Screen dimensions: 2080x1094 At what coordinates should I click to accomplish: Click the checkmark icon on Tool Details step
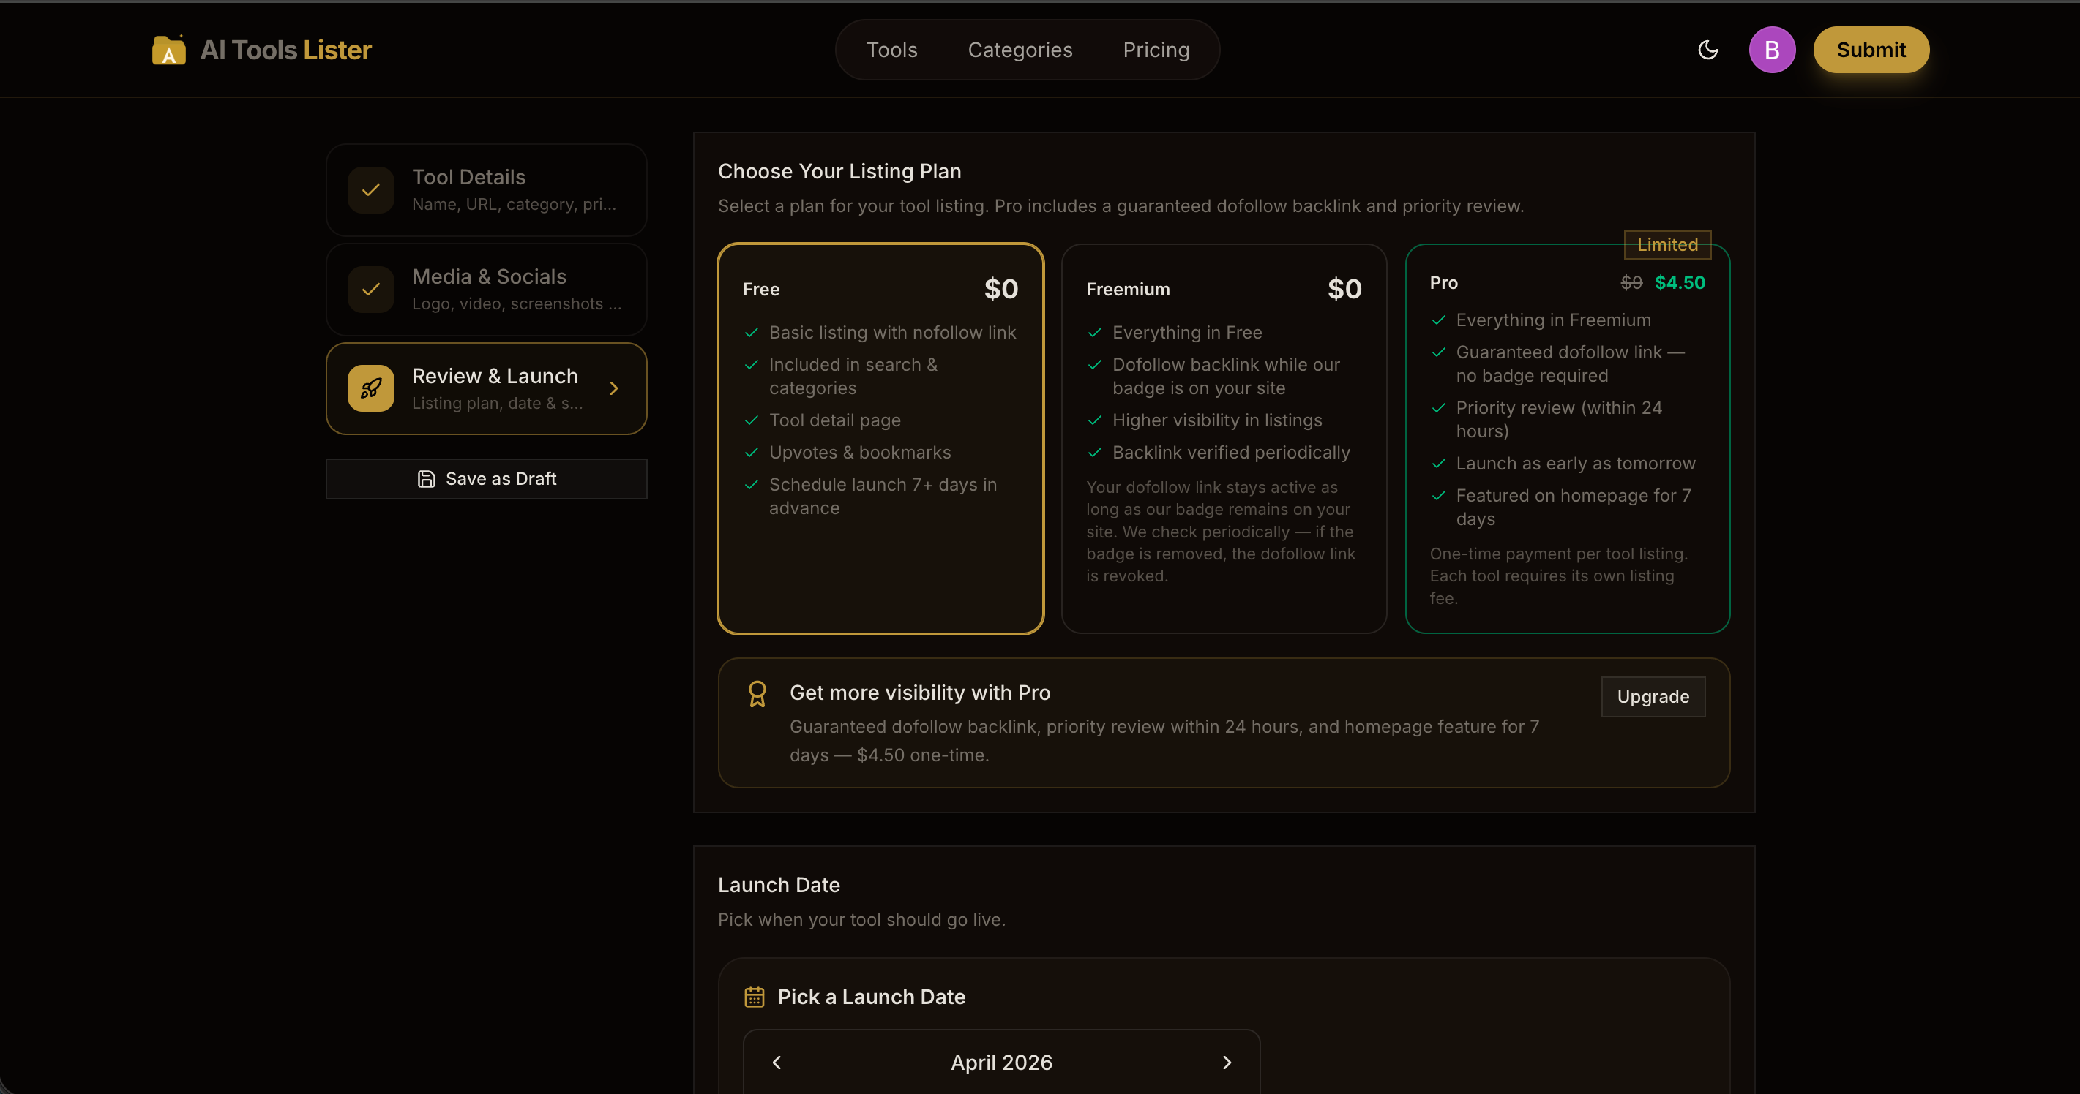370,189
